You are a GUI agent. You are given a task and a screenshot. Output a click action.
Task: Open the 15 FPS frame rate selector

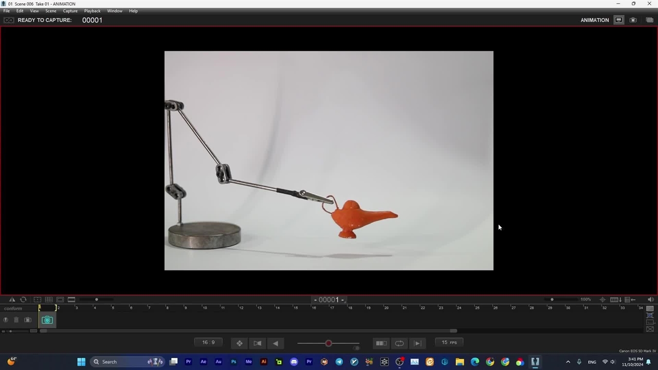449,343
